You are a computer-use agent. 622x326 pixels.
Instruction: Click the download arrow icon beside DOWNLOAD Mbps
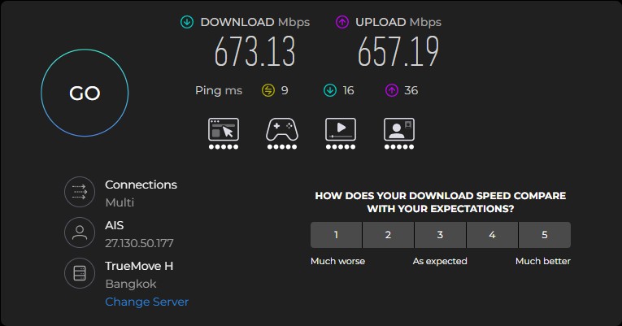pos(187,22)
